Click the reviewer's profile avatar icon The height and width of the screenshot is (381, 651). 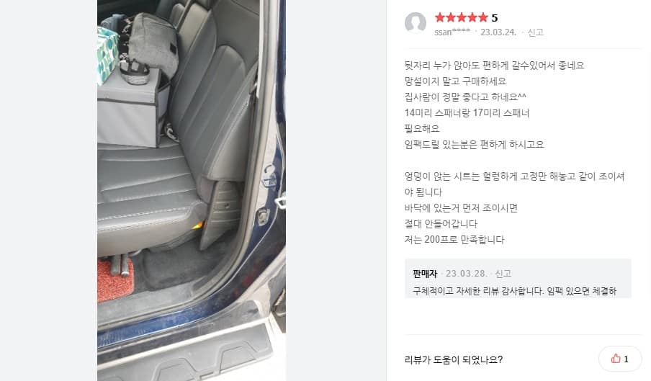tap(416, 23)
